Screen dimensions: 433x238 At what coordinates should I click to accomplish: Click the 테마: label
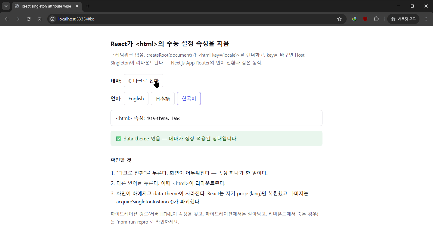(116, 81)
